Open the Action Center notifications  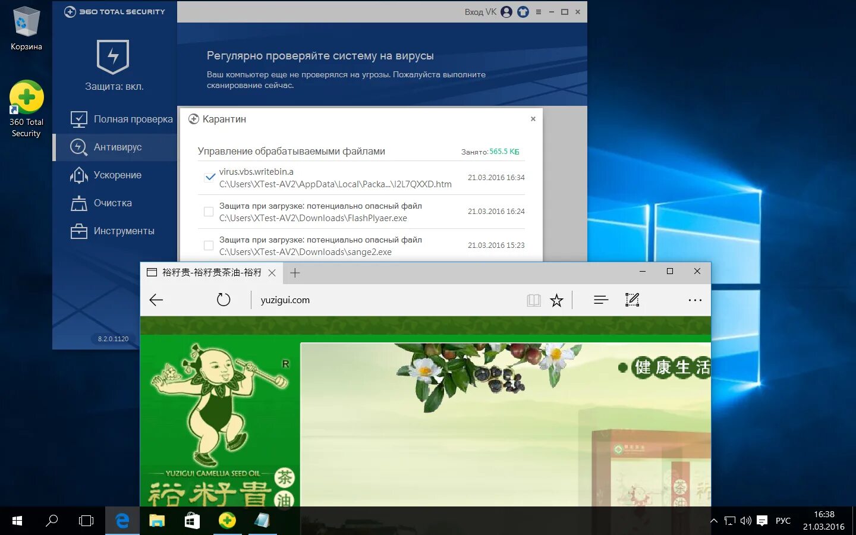coord(762,521)
